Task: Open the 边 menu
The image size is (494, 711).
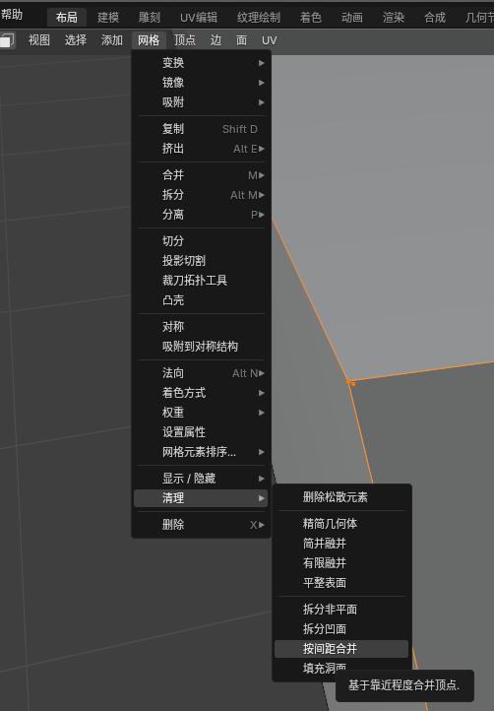Action: (216, 40)
